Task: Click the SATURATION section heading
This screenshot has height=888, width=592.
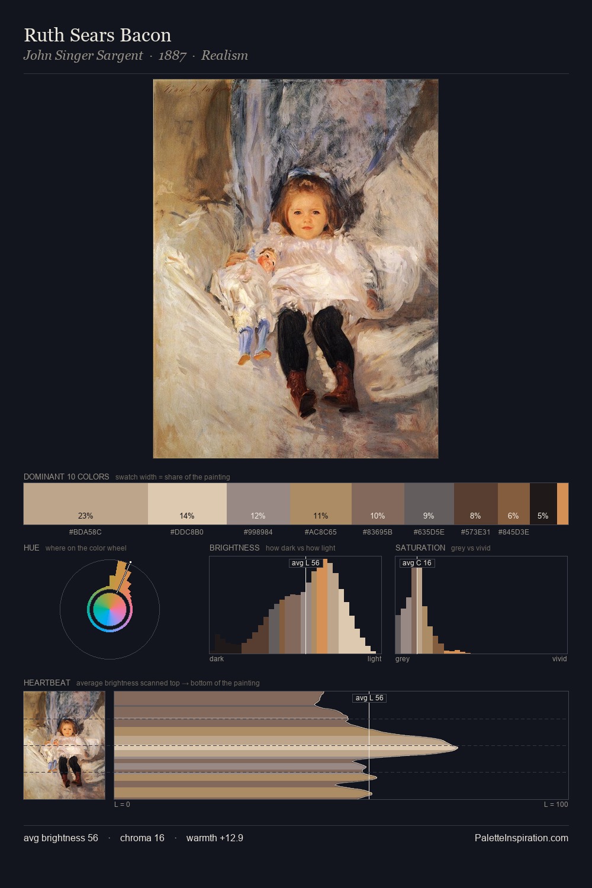Action: (420, 548)
